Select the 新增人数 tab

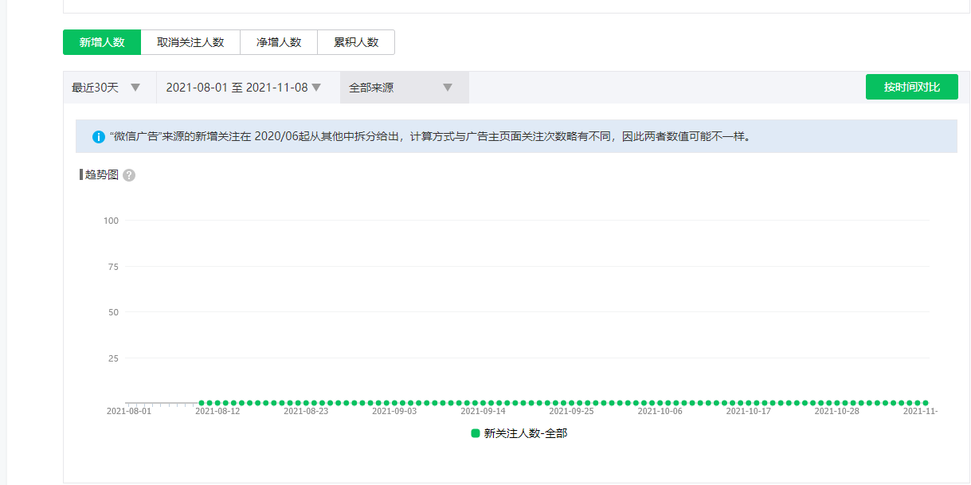click(x=102, y=42)
